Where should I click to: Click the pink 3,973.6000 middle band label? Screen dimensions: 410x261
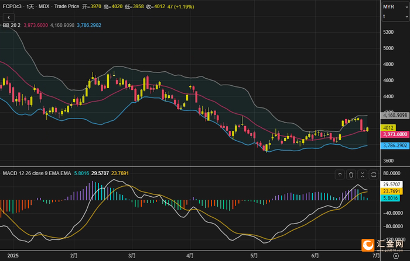pos(394,134)
